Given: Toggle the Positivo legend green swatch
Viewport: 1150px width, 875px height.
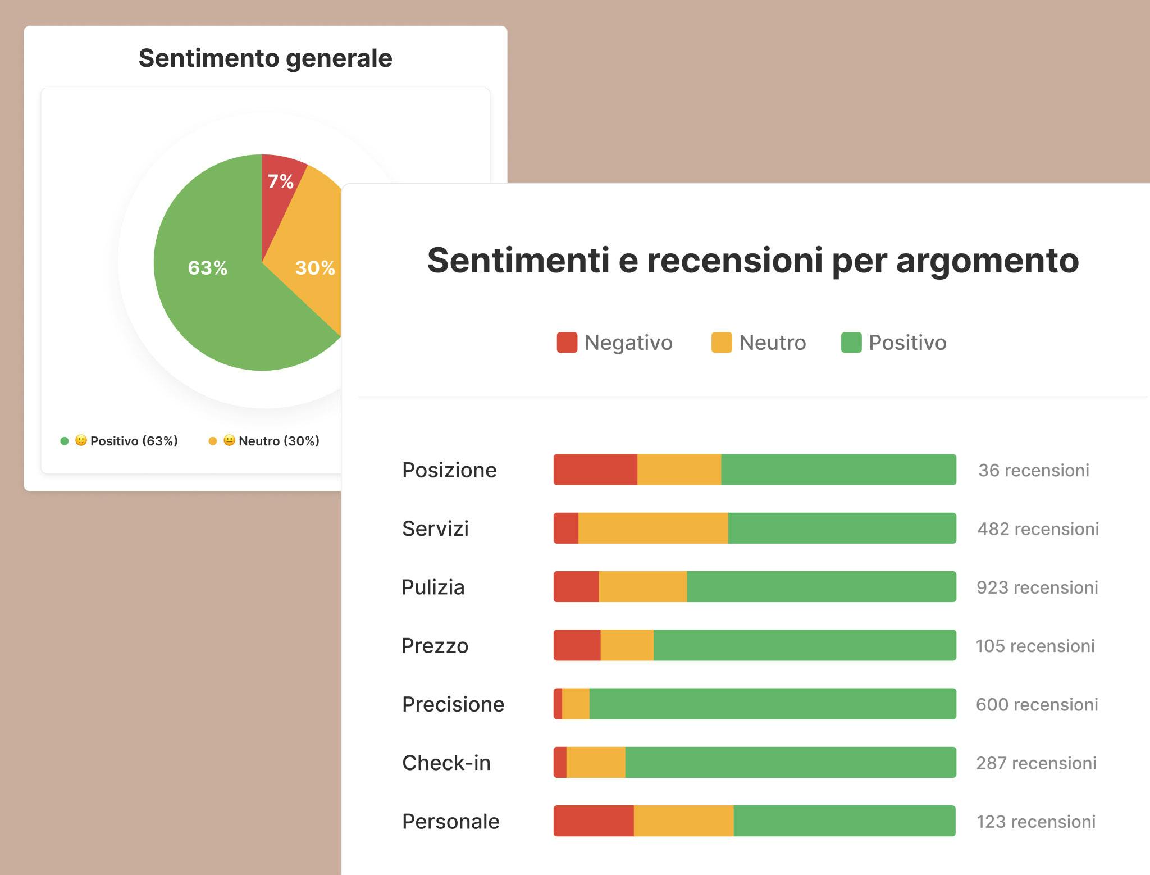Looking at the screenshot, I should 851,343.
